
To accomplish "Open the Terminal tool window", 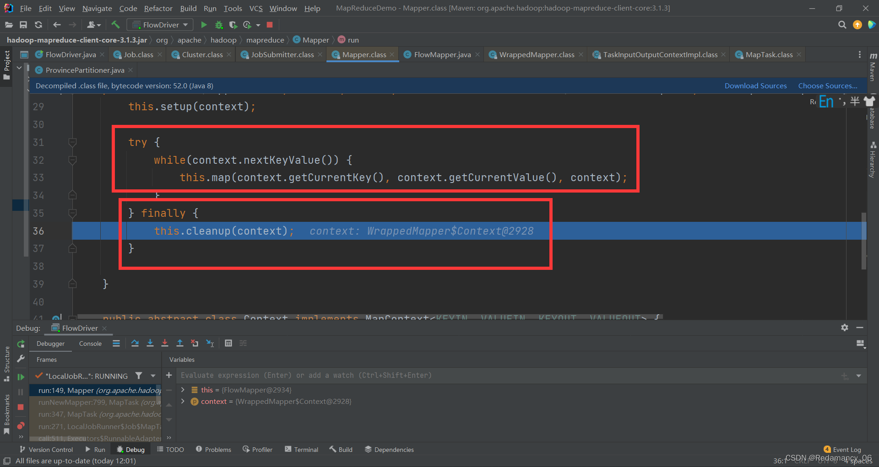I will [x=301, y=450].
